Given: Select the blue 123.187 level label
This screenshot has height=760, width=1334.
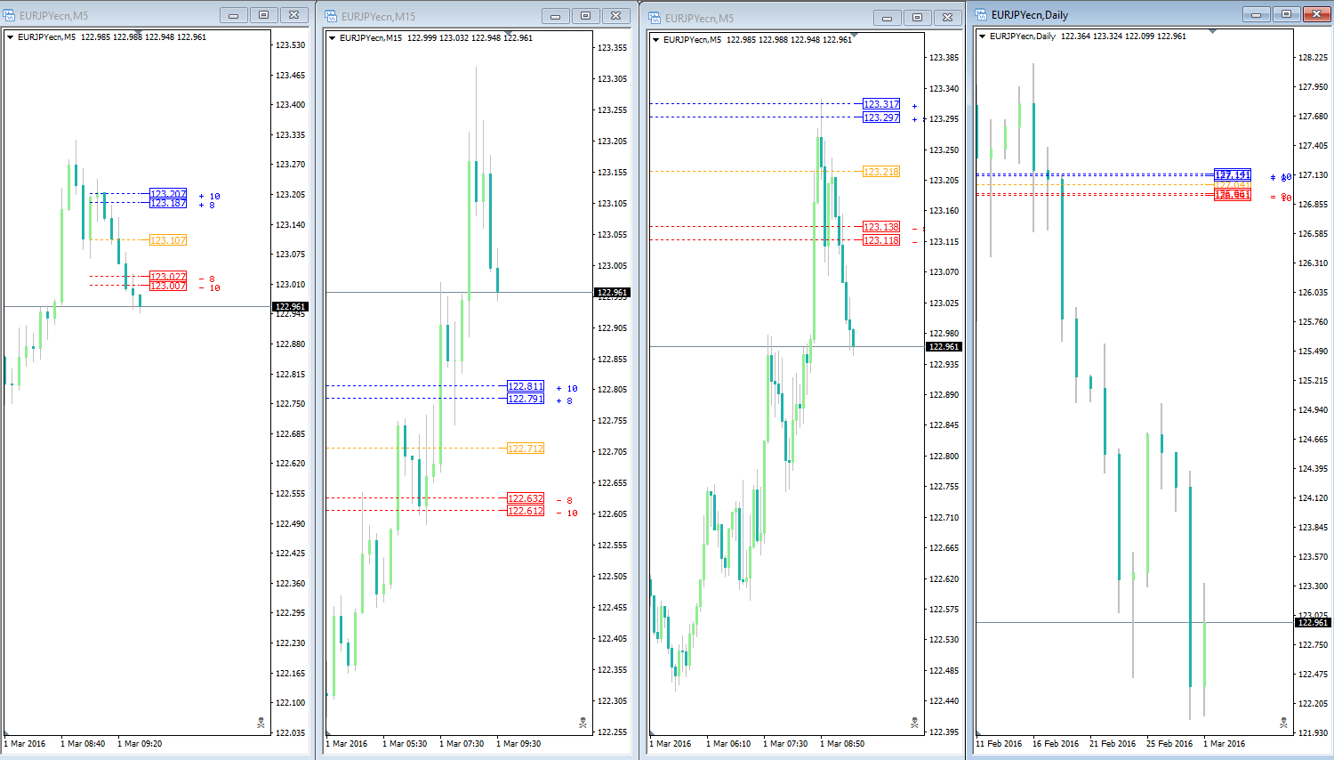Looking at the screenshot, I should (x=168, y=203).
